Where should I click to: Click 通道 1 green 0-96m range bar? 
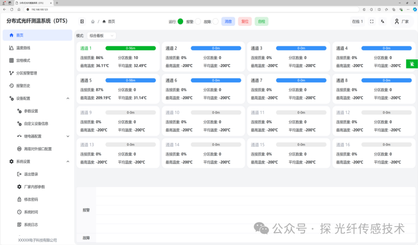[x=131, y=48]
